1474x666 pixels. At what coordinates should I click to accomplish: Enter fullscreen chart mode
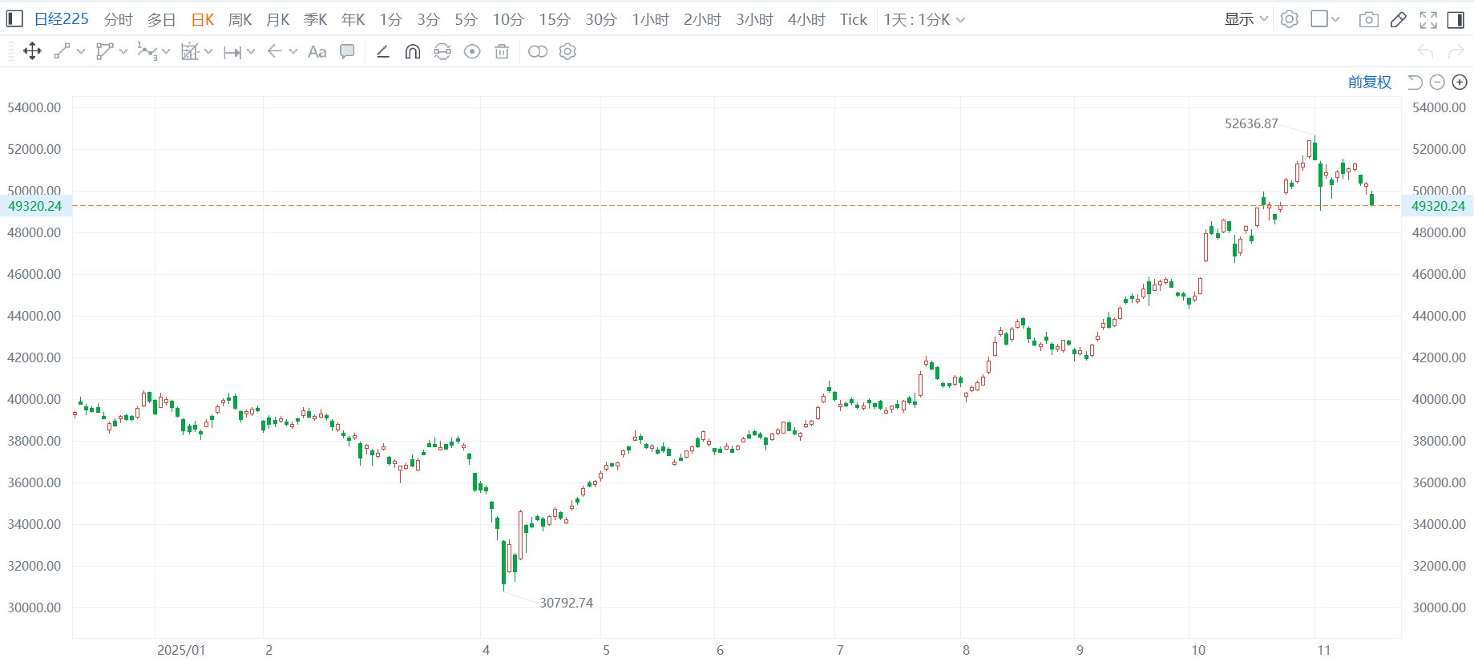pos(1428,20)
